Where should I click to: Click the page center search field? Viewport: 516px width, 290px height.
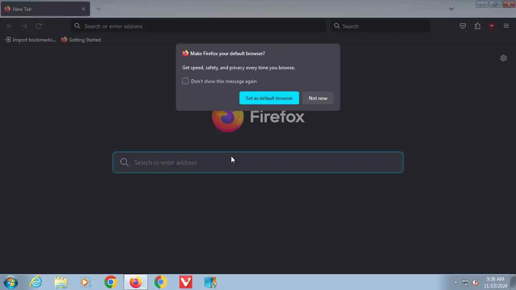pyautogui.click(x=258, y=162)
